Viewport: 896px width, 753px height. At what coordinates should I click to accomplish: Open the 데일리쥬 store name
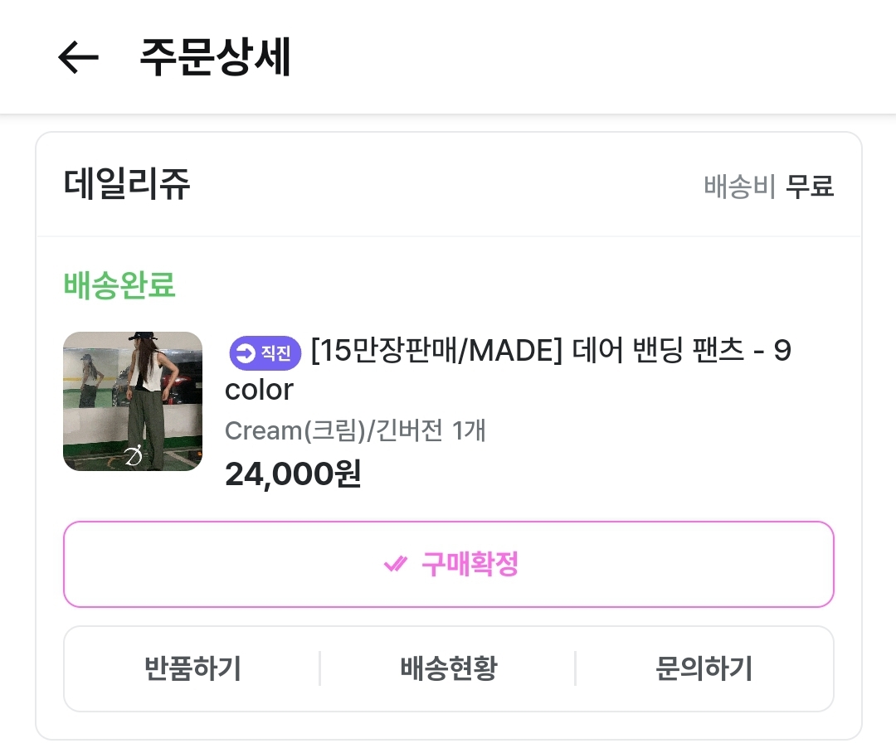[x=127, y=184]
